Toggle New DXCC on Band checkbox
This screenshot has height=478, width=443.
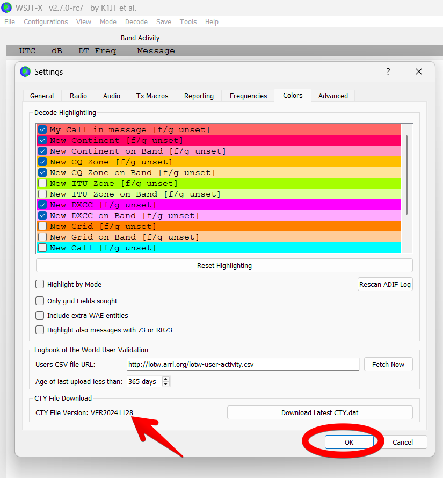pos(42,215)
